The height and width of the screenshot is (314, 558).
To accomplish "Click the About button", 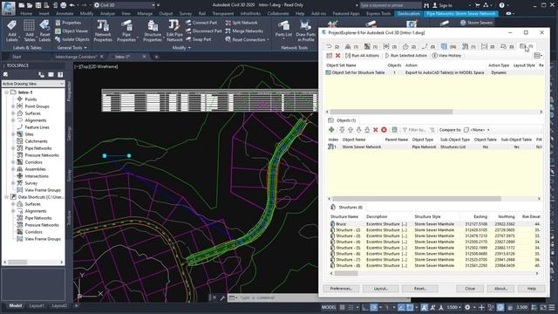I will (500, 289).
